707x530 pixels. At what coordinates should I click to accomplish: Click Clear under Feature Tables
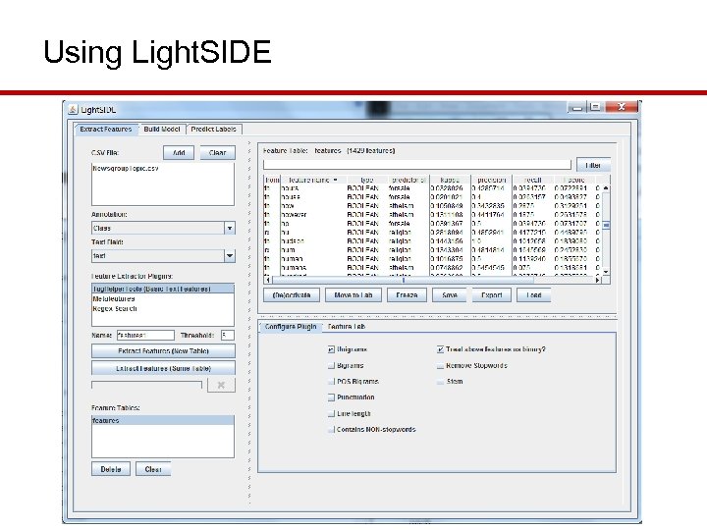(153, 469)
